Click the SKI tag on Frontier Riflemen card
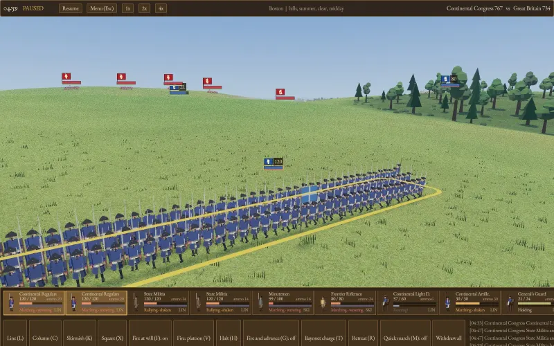The width and height of the screenshot is (554, 346). pos(368,309)
